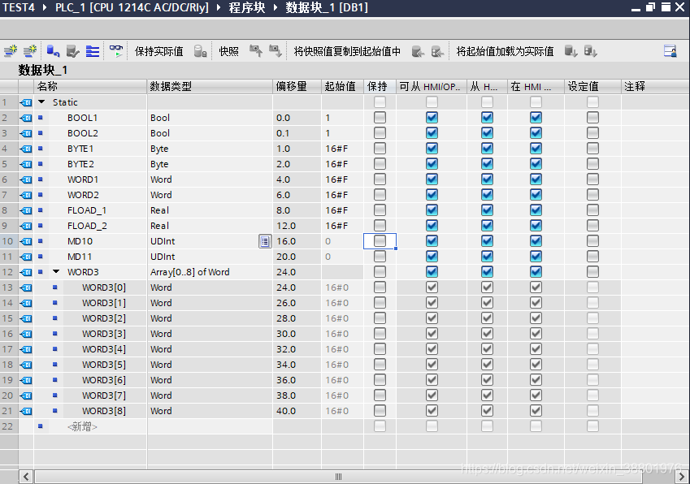This screenshot has width=690, height=484.
Task: Click second load-start-values icon after 将起始值加载为实际值
Action: 590,51
